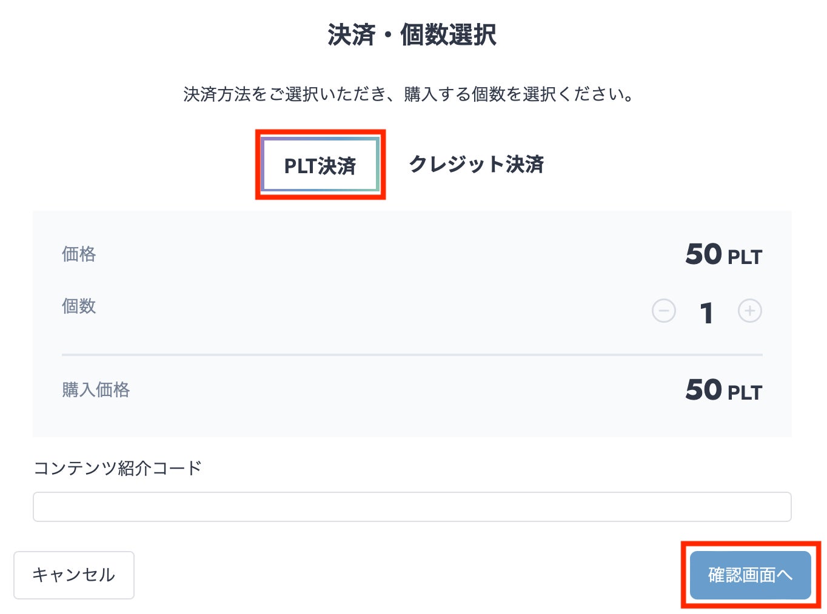
Task: Click the 決済・個数選択 page heading
Action: [412, 35]
